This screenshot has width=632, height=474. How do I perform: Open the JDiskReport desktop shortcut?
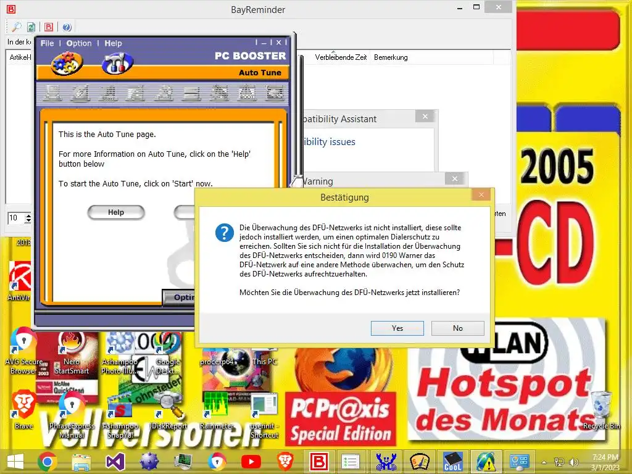(168, 411)
